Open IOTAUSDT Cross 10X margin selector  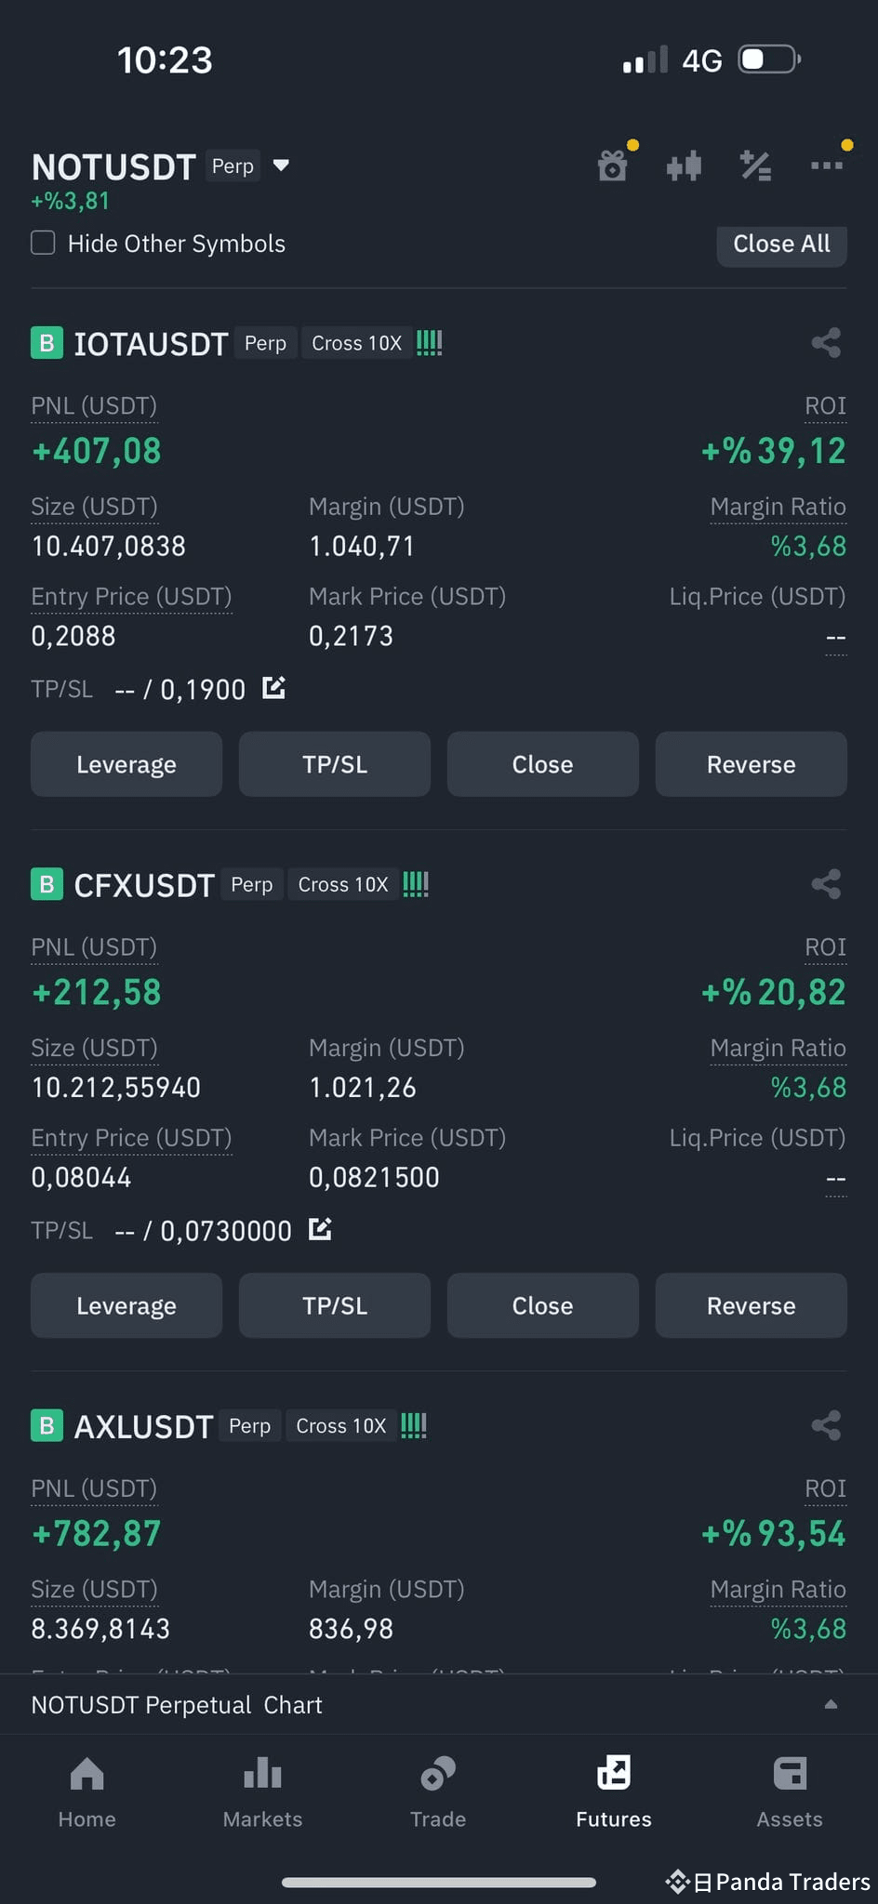click(x=357, y=343)
